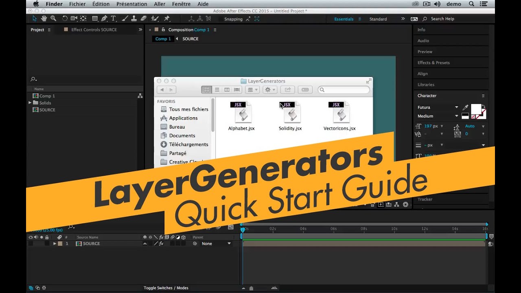
Task: Select the Unified Camera tool
Action: pos(74,18)
